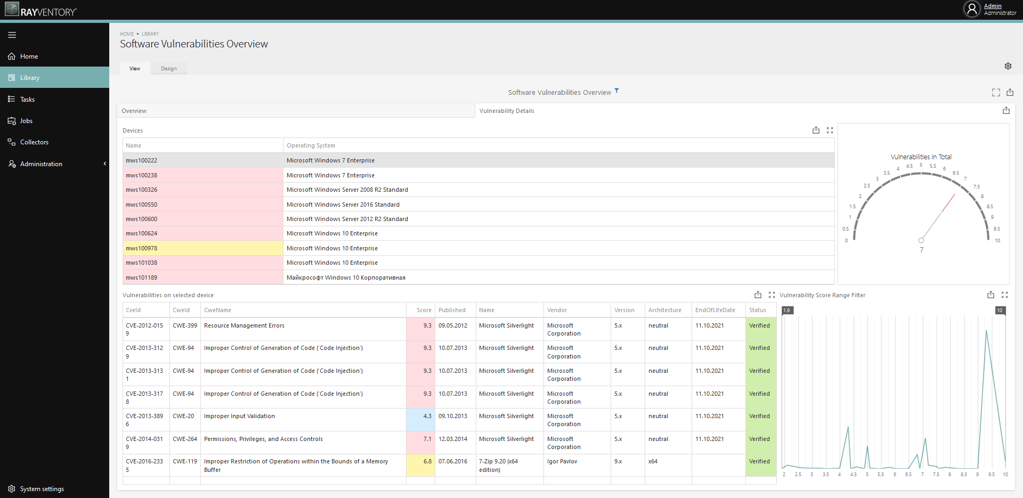Switch to the View tab
This screenshot has width=1023, height=498.
135,69
